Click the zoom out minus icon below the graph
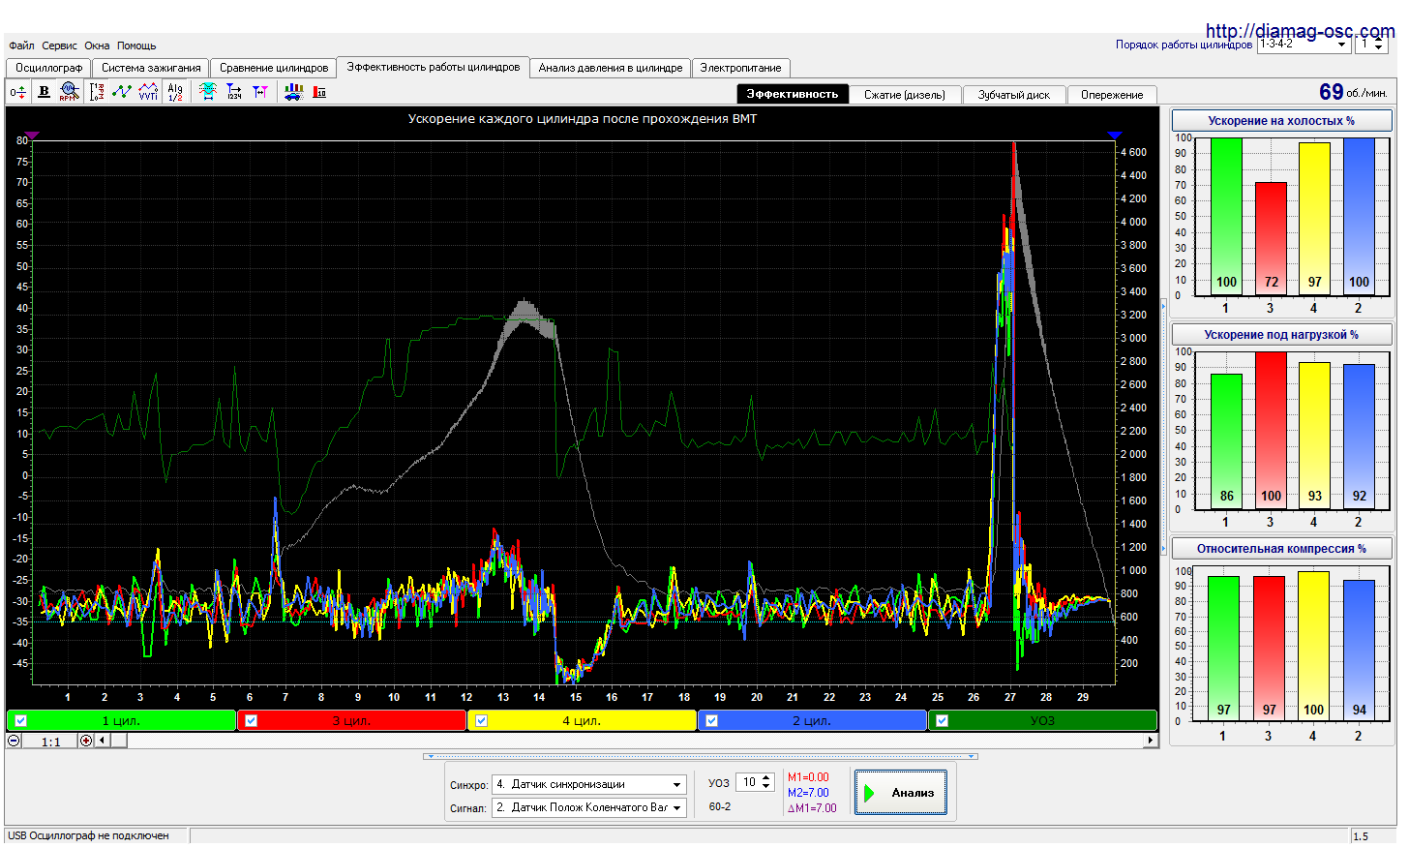The width and height of the screenshot is (1409, 848). (15, 741)
